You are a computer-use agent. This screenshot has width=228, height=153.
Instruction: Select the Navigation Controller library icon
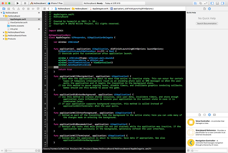tap(191, 143)
